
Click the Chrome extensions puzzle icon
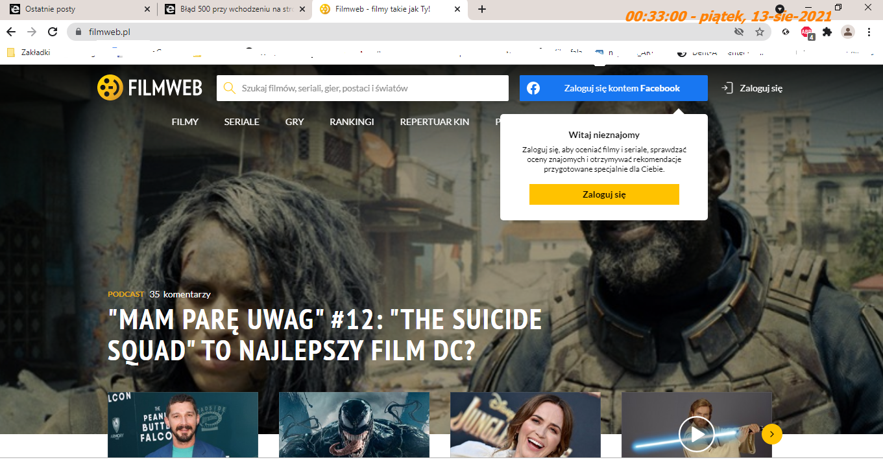pos(827,31)
